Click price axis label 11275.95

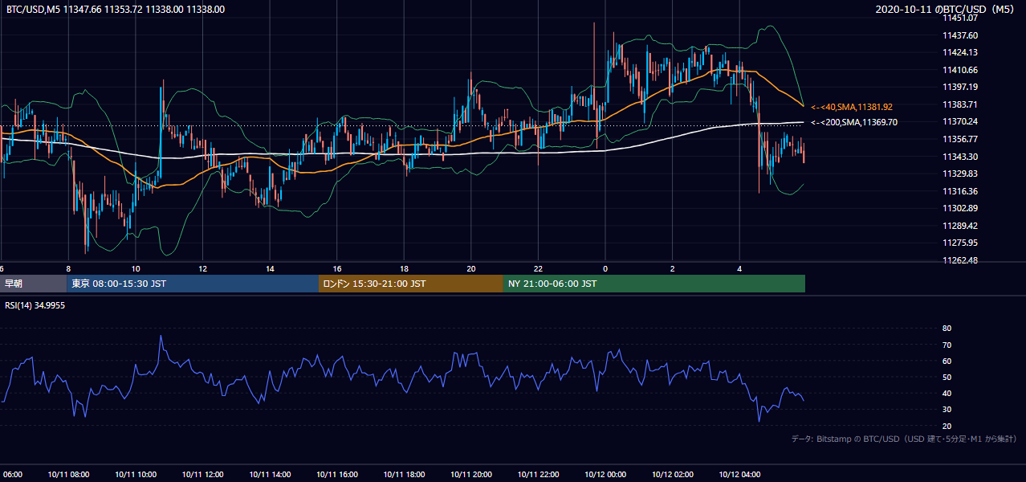[x=959, y=243]
